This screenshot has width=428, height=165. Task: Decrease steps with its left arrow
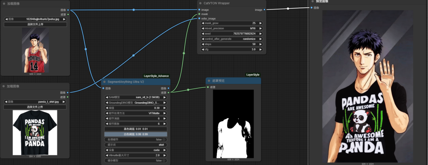(203, 44)
